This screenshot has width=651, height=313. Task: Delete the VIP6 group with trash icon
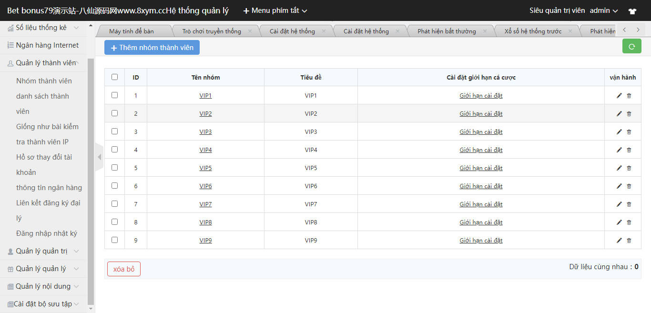(x=629, y=186)
